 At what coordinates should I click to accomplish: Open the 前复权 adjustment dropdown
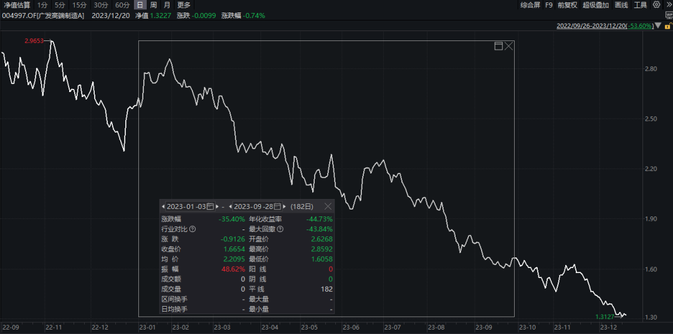coord(568,5)
